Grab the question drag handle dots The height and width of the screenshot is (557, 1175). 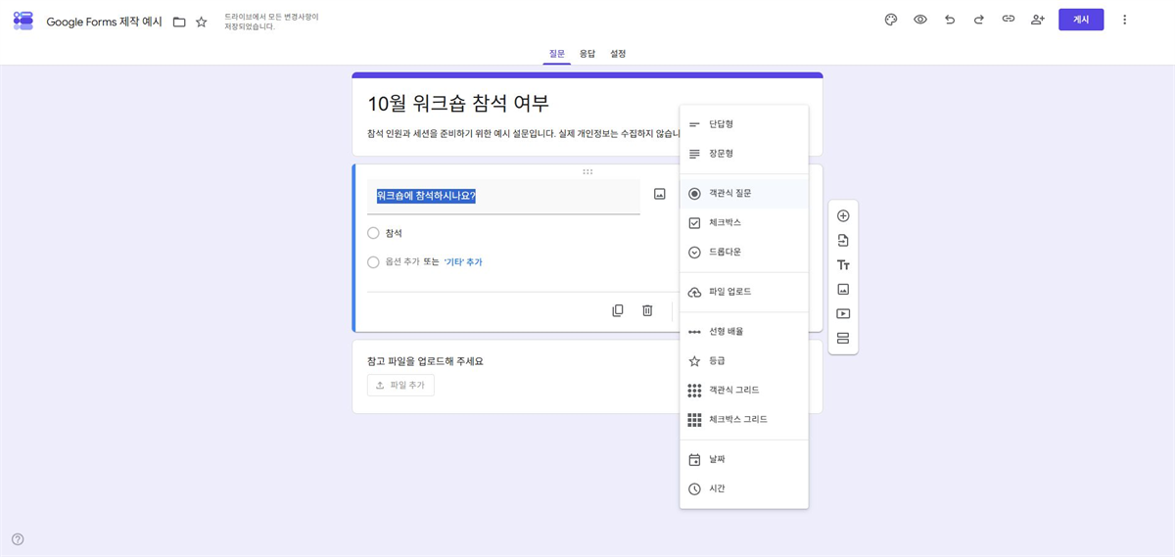[x=587, y=171]
